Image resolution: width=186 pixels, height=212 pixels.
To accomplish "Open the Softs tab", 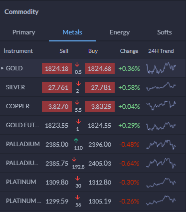I will pos(165,32).
